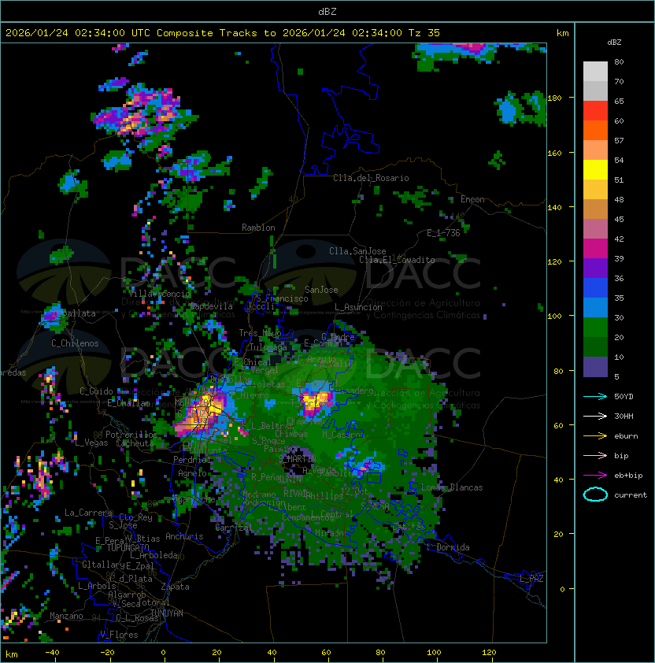Click the cyan 'current' ellipse icon
655x663 pixels.
coord(595,494)
